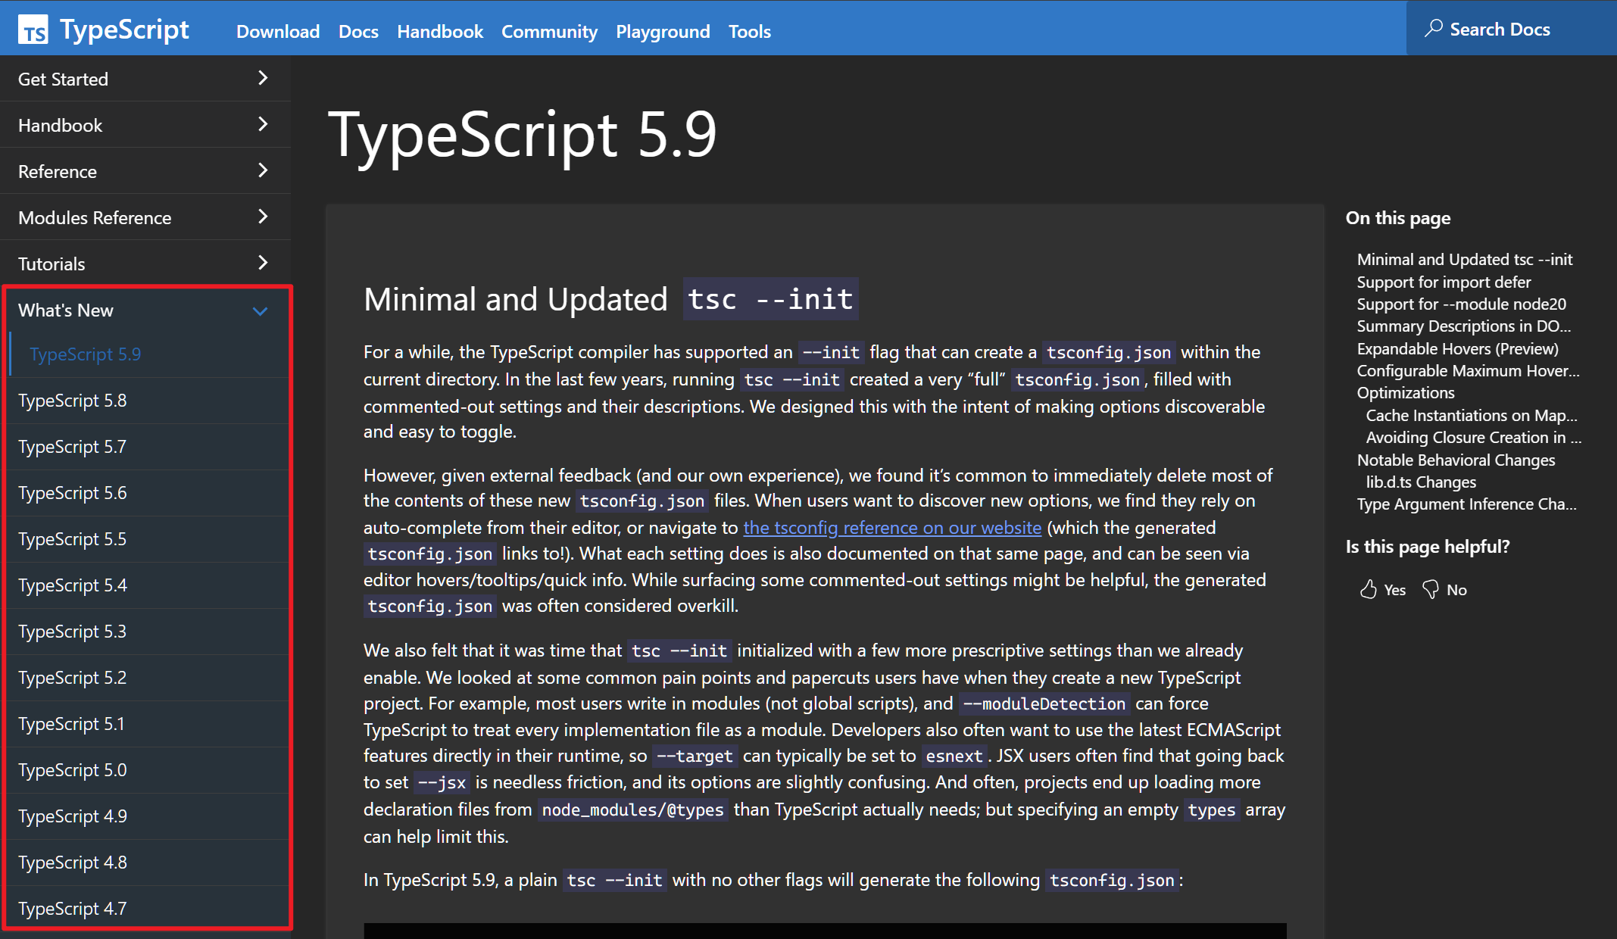Click the thumbs down No icon
This screenshot has width=1617, height=939.
(x=1431, y=590)
